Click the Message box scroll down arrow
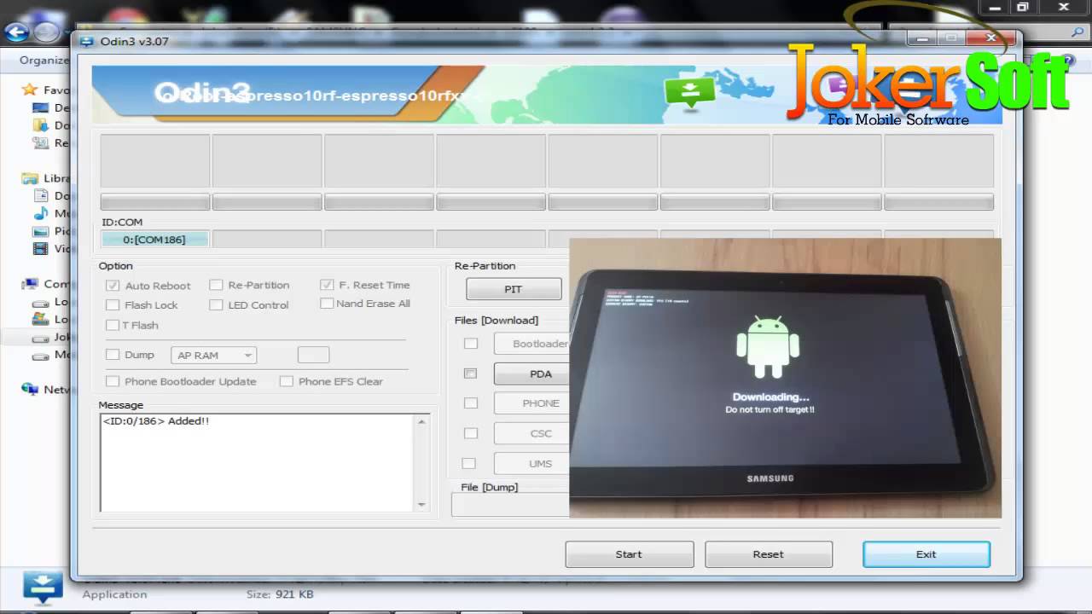 pyautogui.click(x=421, y=505)
